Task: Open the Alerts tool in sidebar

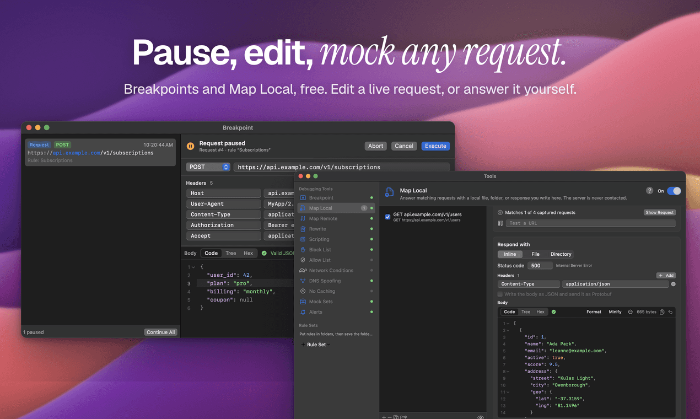Action: [x=315, y=312]
